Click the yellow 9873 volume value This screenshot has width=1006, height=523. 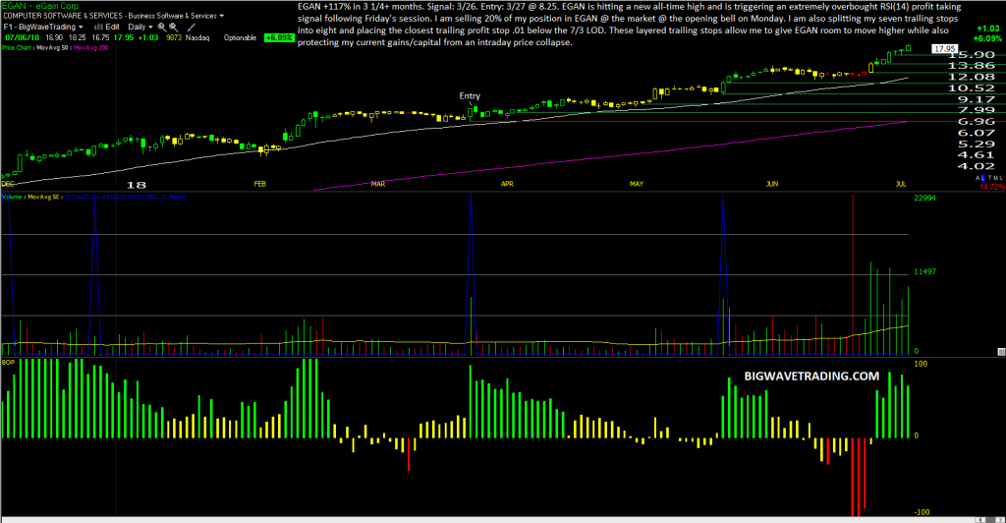point(174,38)
